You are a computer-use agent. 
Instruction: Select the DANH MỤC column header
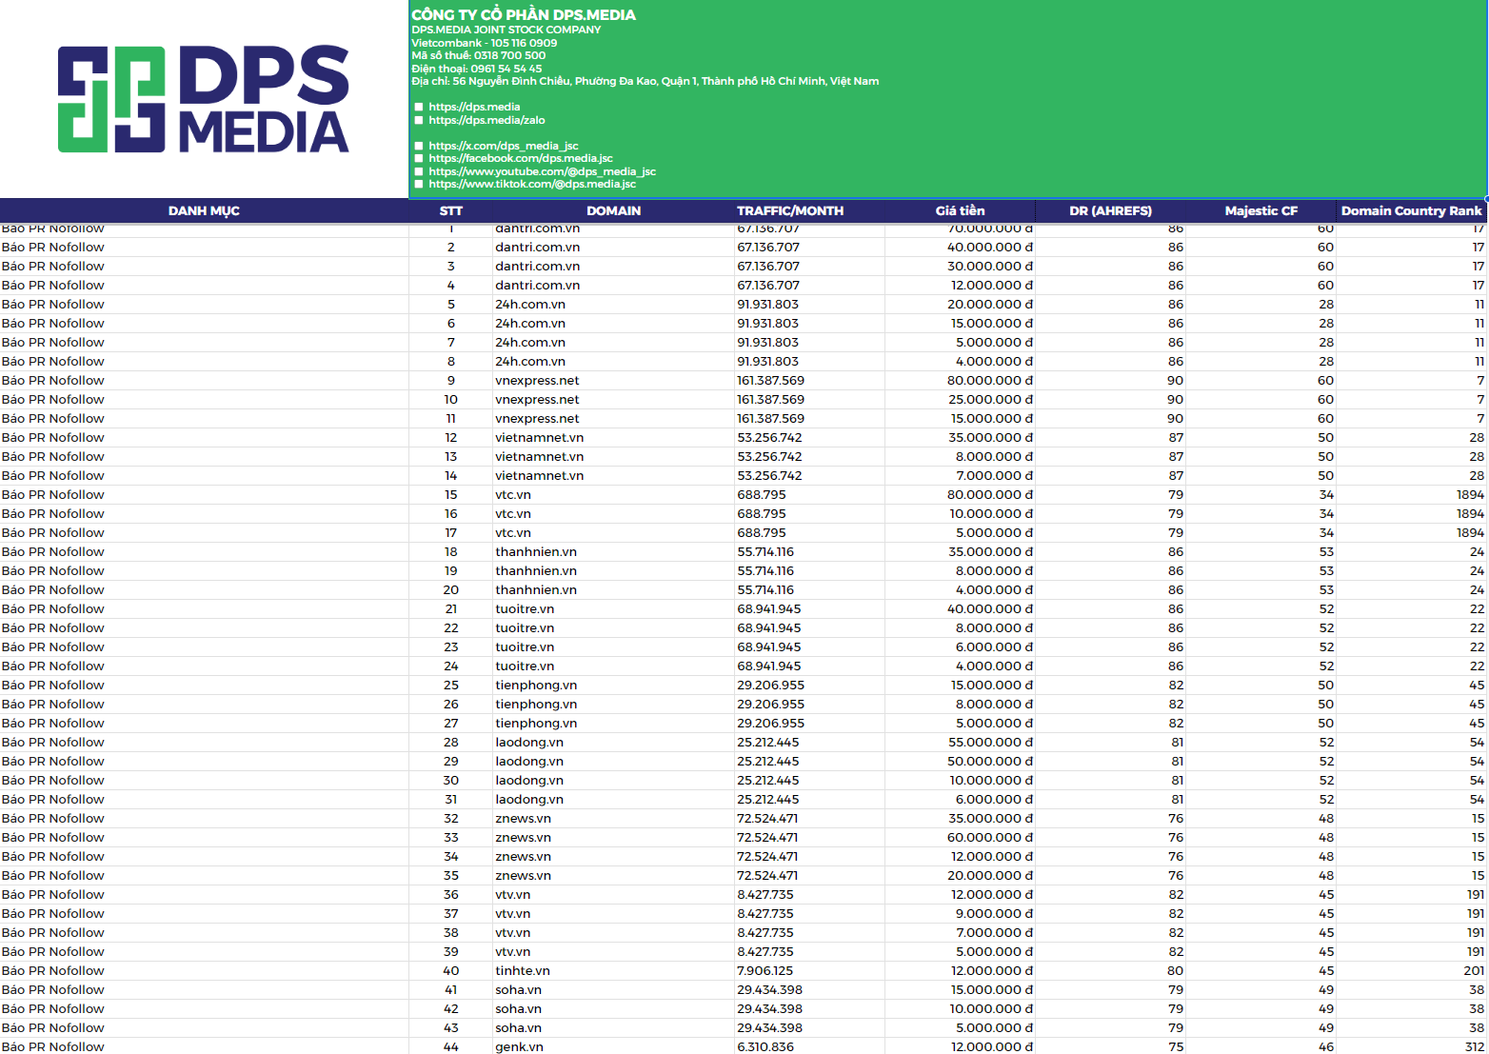pos(204,210)
